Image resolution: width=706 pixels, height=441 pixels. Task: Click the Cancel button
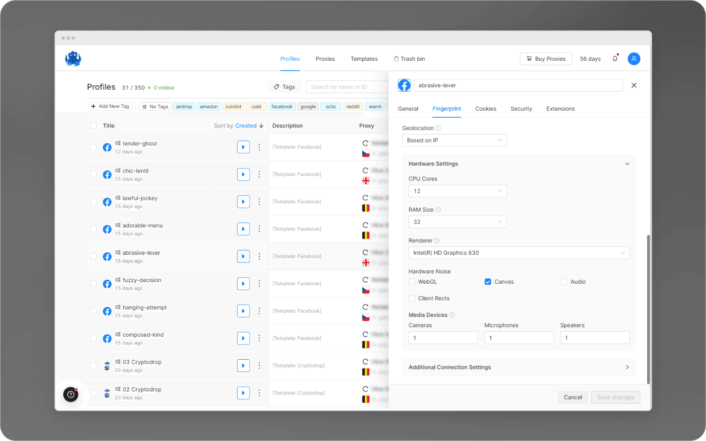click(573, 397)
